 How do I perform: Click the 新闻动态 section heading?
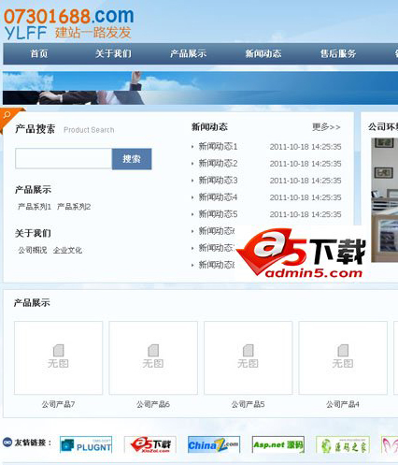209,126
